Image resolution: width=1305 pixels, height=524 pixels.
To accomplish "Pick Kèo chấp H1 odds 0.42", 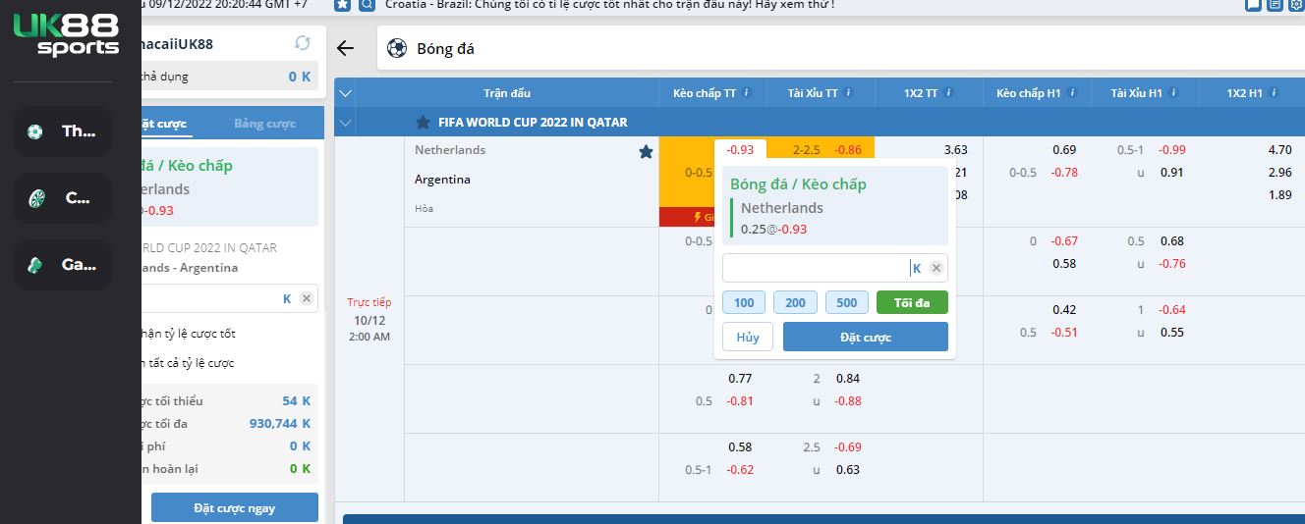I will 1064,310.
